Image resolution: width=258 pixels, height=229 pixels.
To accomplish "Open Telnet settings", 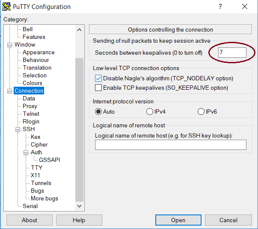I will pos(31,114).
